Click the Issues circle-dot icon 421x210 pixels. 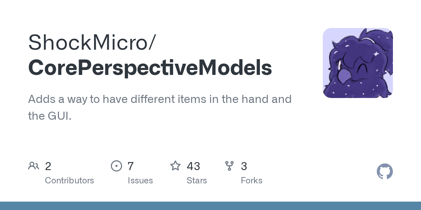tap(116, 166)
